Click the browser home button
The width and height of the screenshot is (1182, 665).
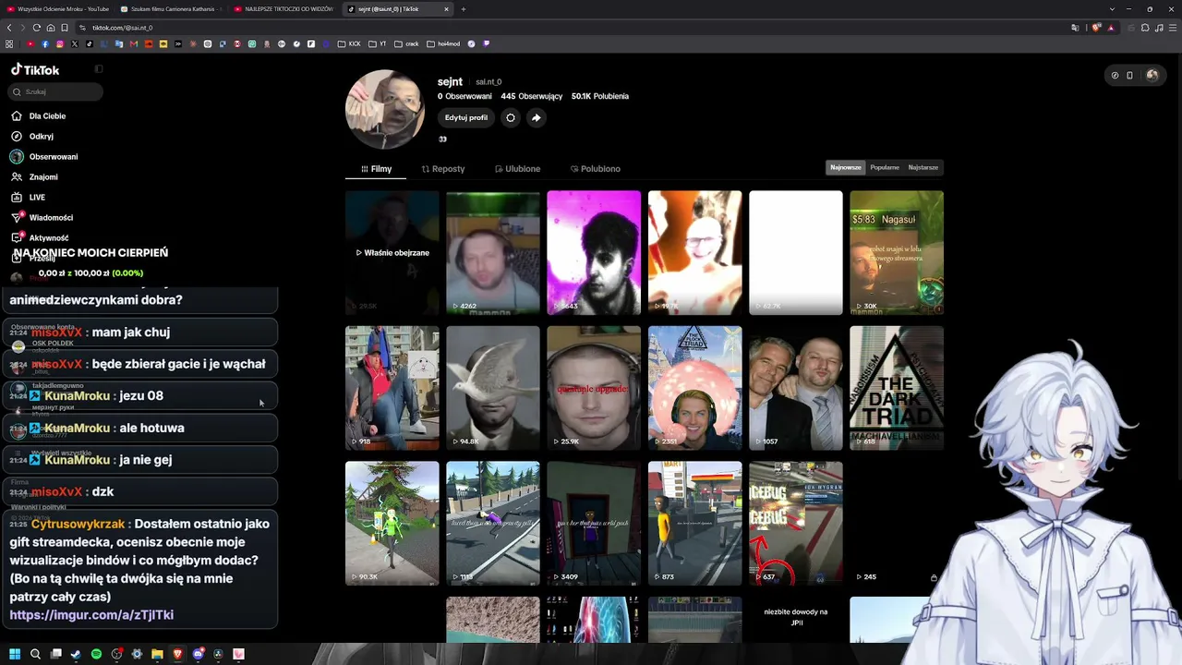coord(51,28)
